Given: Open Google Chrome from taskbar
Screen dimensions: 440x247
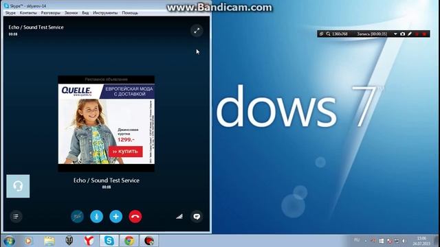Looking at the screenshot, I should (x=129, y=241).
